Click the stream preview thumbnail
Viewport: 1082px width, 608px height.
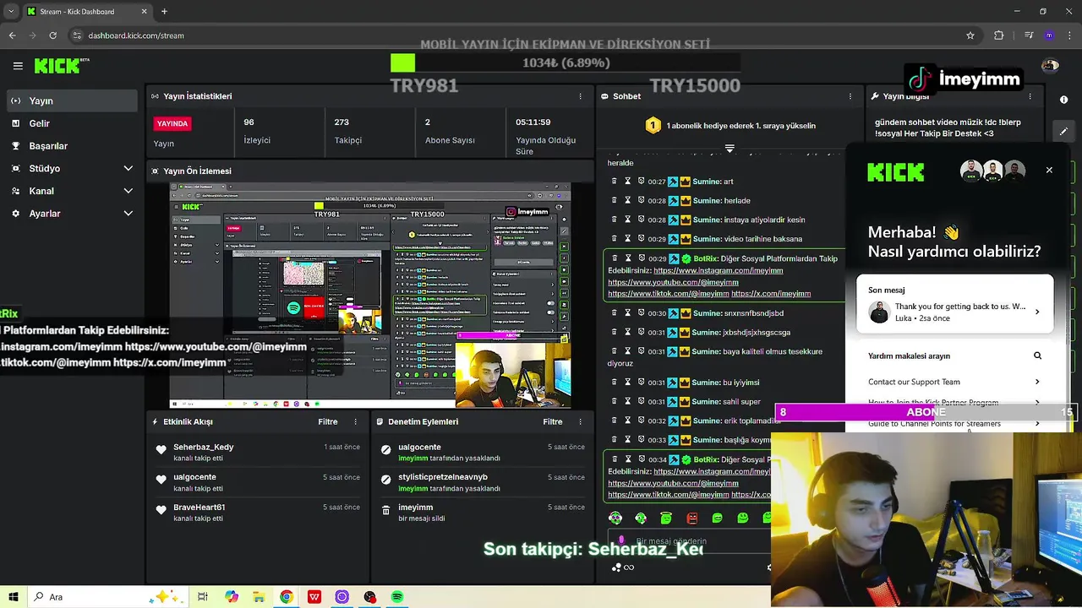tap(370, 296)
